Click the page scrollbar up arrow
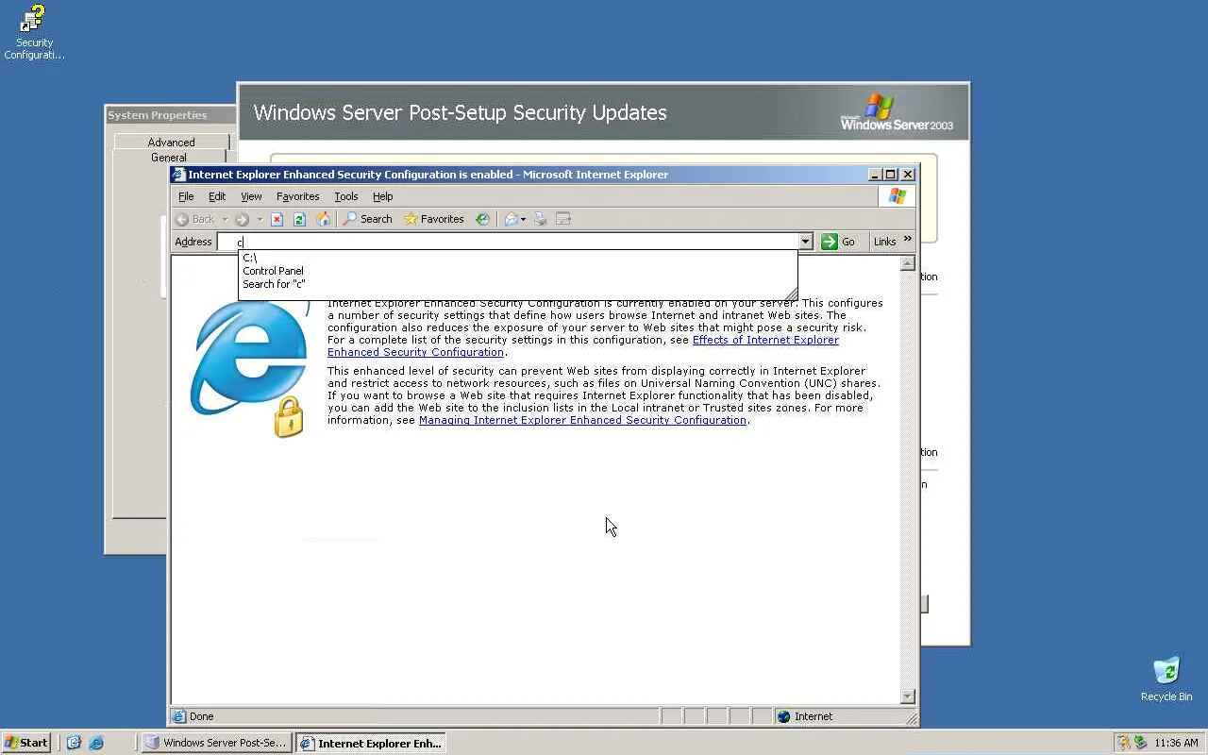The image size is (1208, 755). 908,263
